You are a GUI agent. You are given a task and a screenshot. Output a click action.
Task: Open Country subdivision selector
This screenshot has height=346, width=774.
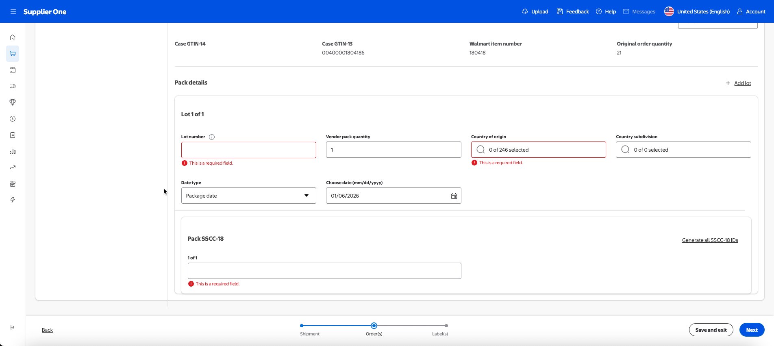[x=683, y=150]
